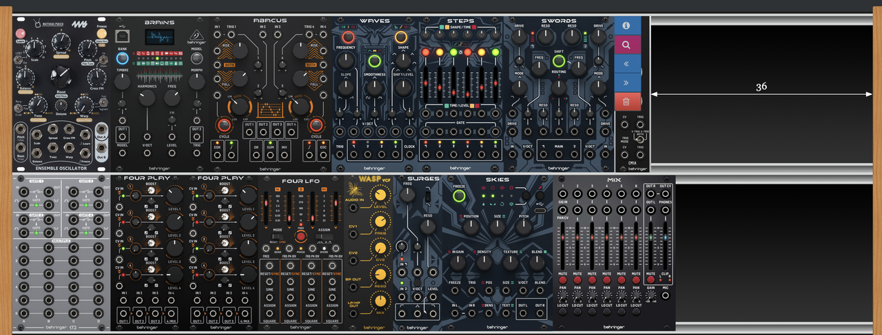Click the MAIN output jack on Swords
This screenshot has height=335, width=882.
click(558, 155)
